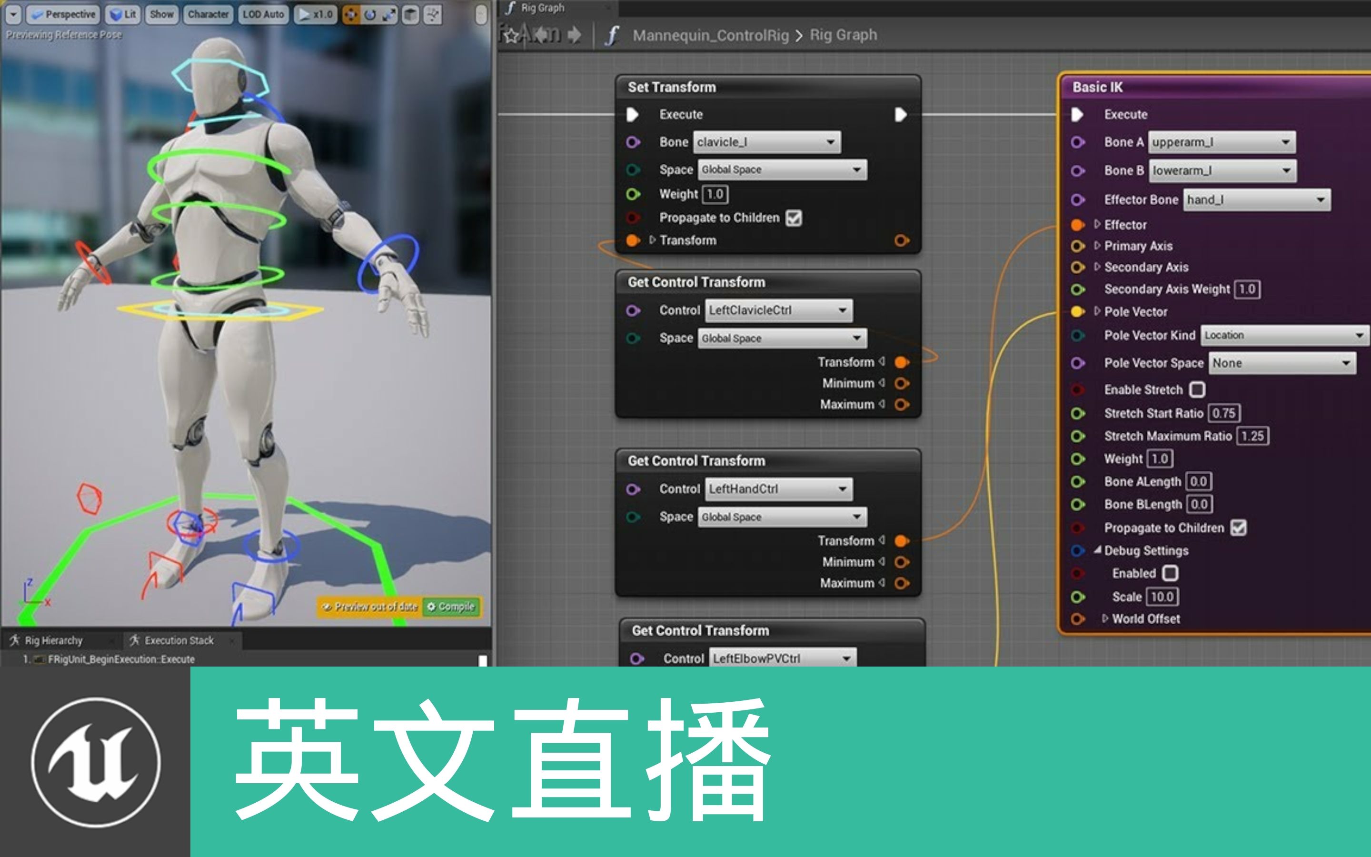
Task: Enable the Enable Stretch checkbox on Basic IK
Action: 1198,389
